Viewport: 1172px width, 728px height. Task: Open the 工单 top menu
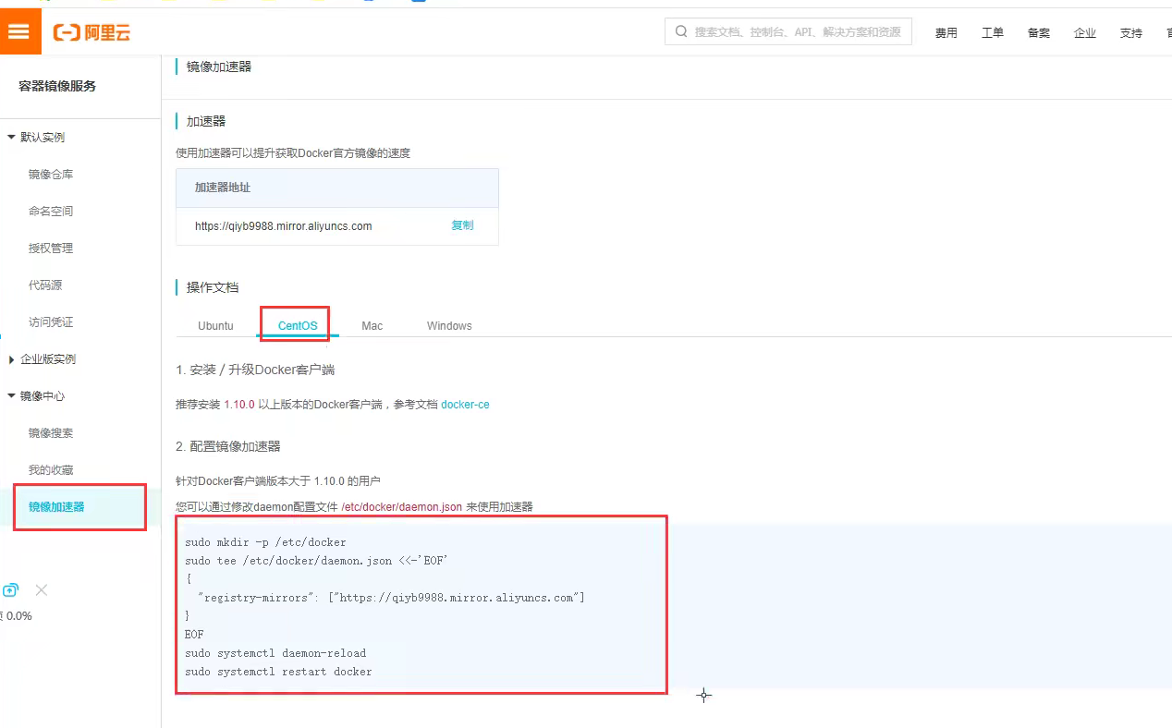tap(992, 33)
